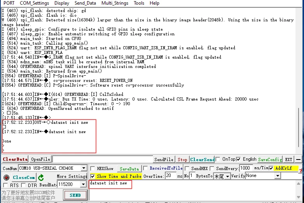
Task: Check the RTS checkbox
Action: [x=6, y=186]
